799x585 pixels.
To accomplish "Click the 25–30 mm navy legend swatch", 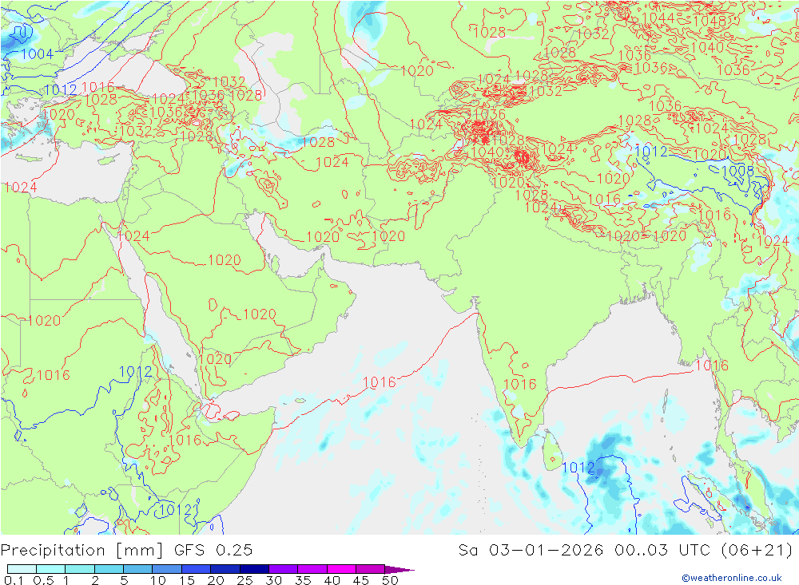I will pos(254,569).
